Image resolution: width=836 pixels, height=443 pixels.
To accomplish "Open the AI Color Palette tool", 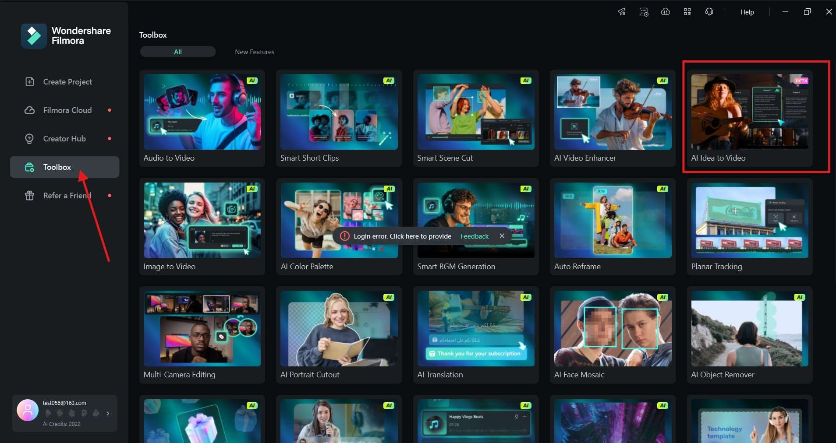I will [339, 227].
